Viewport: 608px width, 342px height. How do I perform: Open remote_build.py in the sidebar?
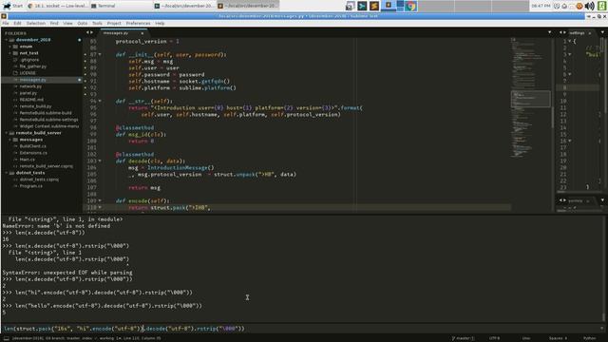point(36,106)
